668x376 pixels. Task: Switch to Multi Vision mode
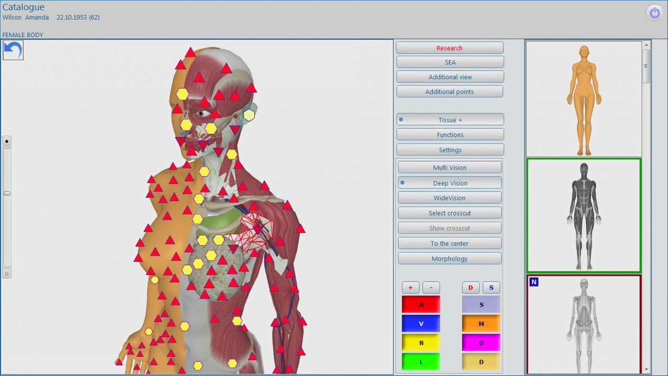[x=449, y=167]
